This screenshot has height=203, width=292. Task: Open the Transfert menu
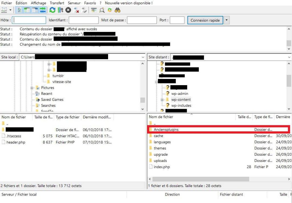point(57,3)
